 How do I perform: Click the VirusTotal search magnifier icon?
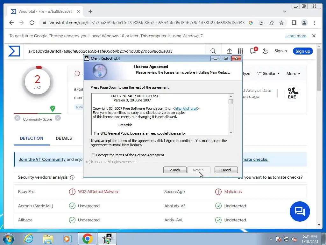213,51
